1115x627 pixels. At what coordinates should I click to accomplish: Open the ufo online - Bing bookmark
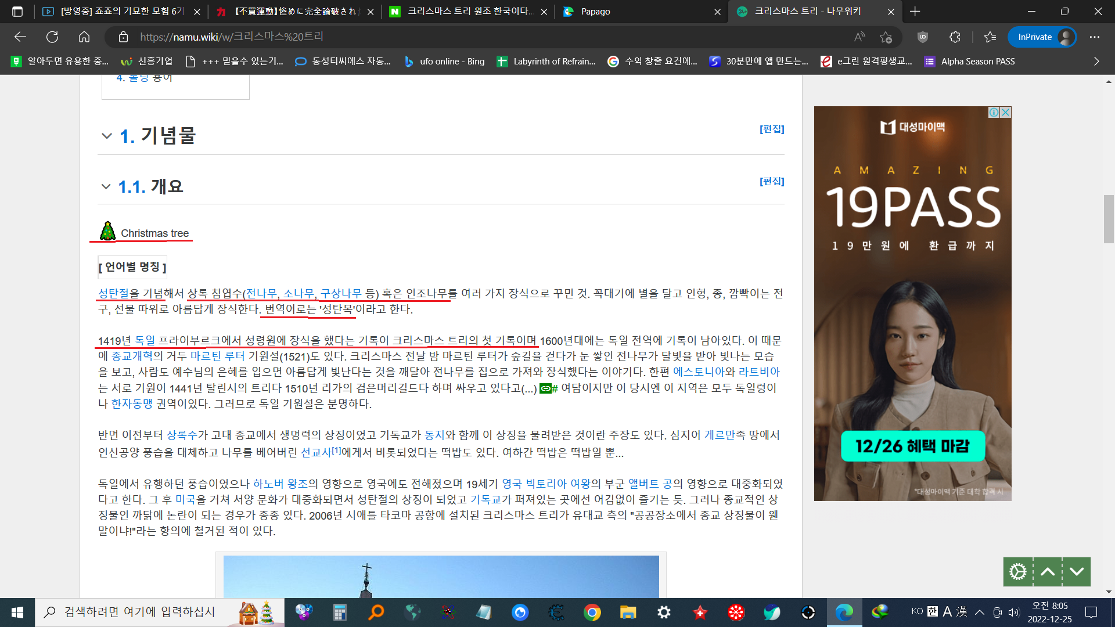tap(445, 61)
